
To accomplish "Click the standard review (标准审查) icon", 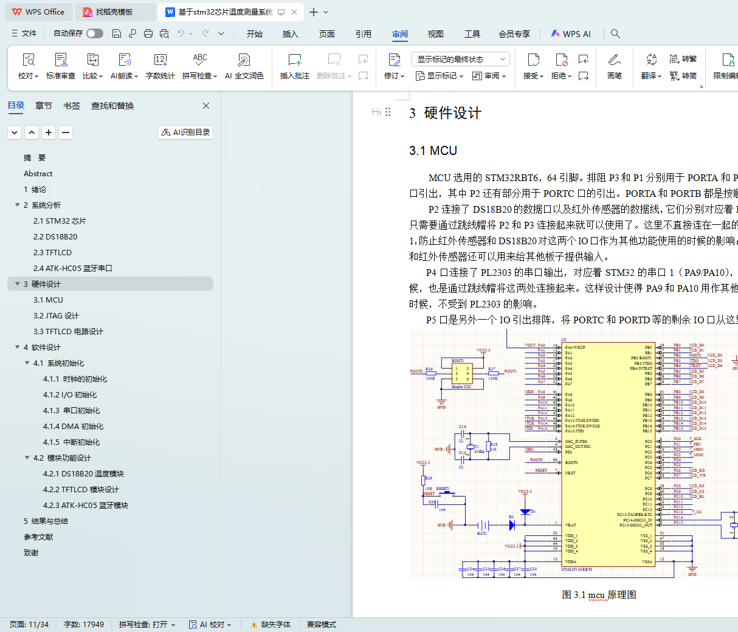I will click(61, 60).
